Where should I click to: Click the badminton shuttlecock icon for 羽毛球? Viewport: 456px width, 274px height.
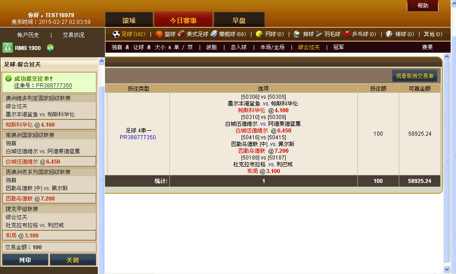point(319,34)
